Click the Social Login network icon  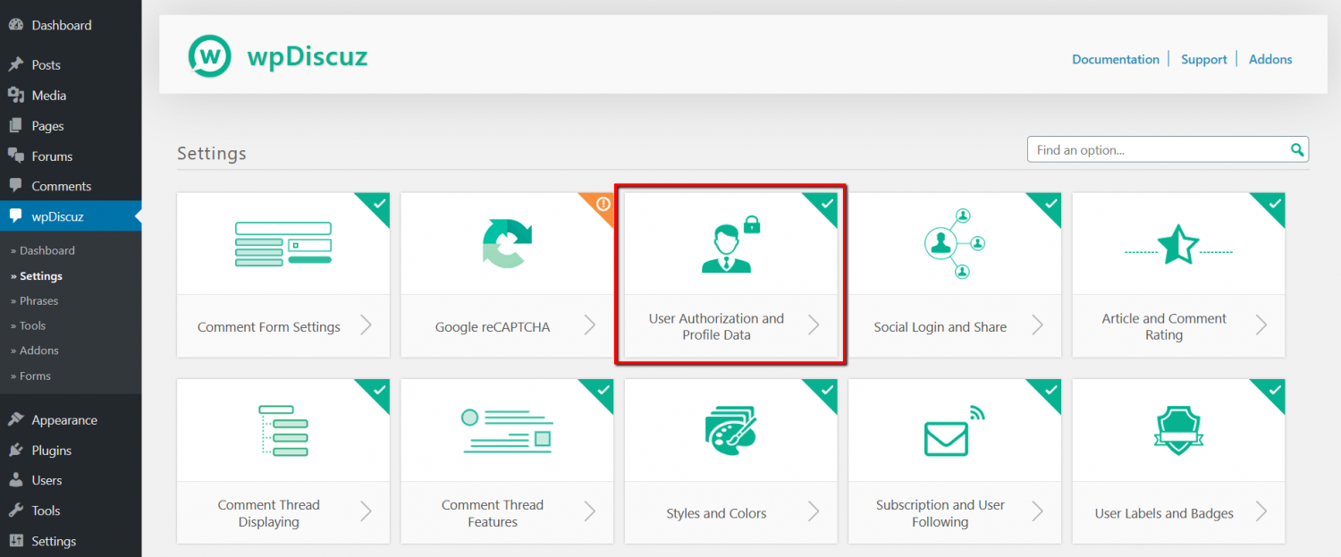tap(954, 241)
